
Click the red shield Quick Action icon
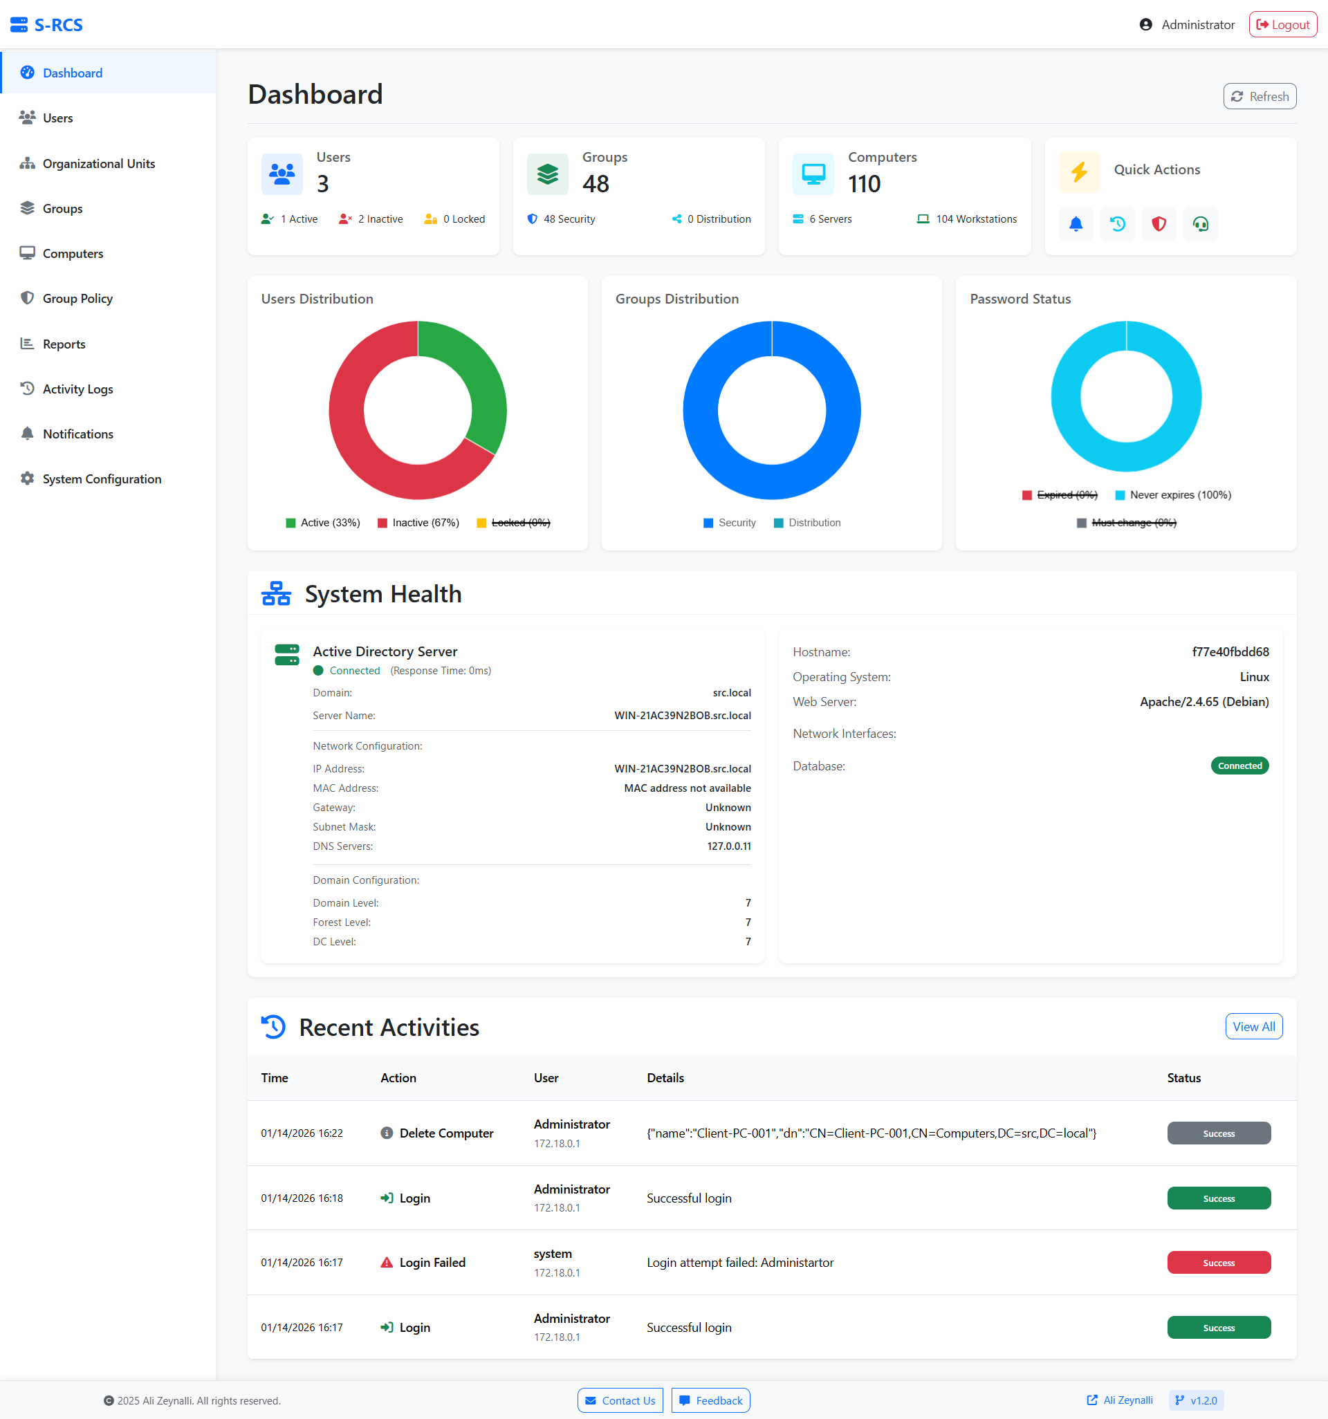point(1159,224)
